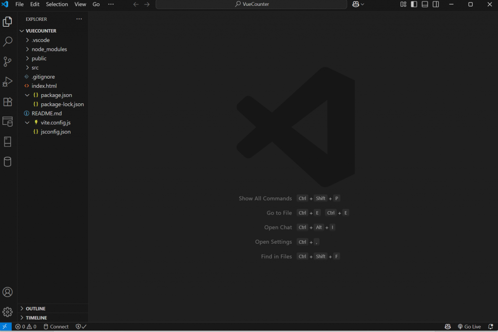Open the File menu

pos(19,4)
